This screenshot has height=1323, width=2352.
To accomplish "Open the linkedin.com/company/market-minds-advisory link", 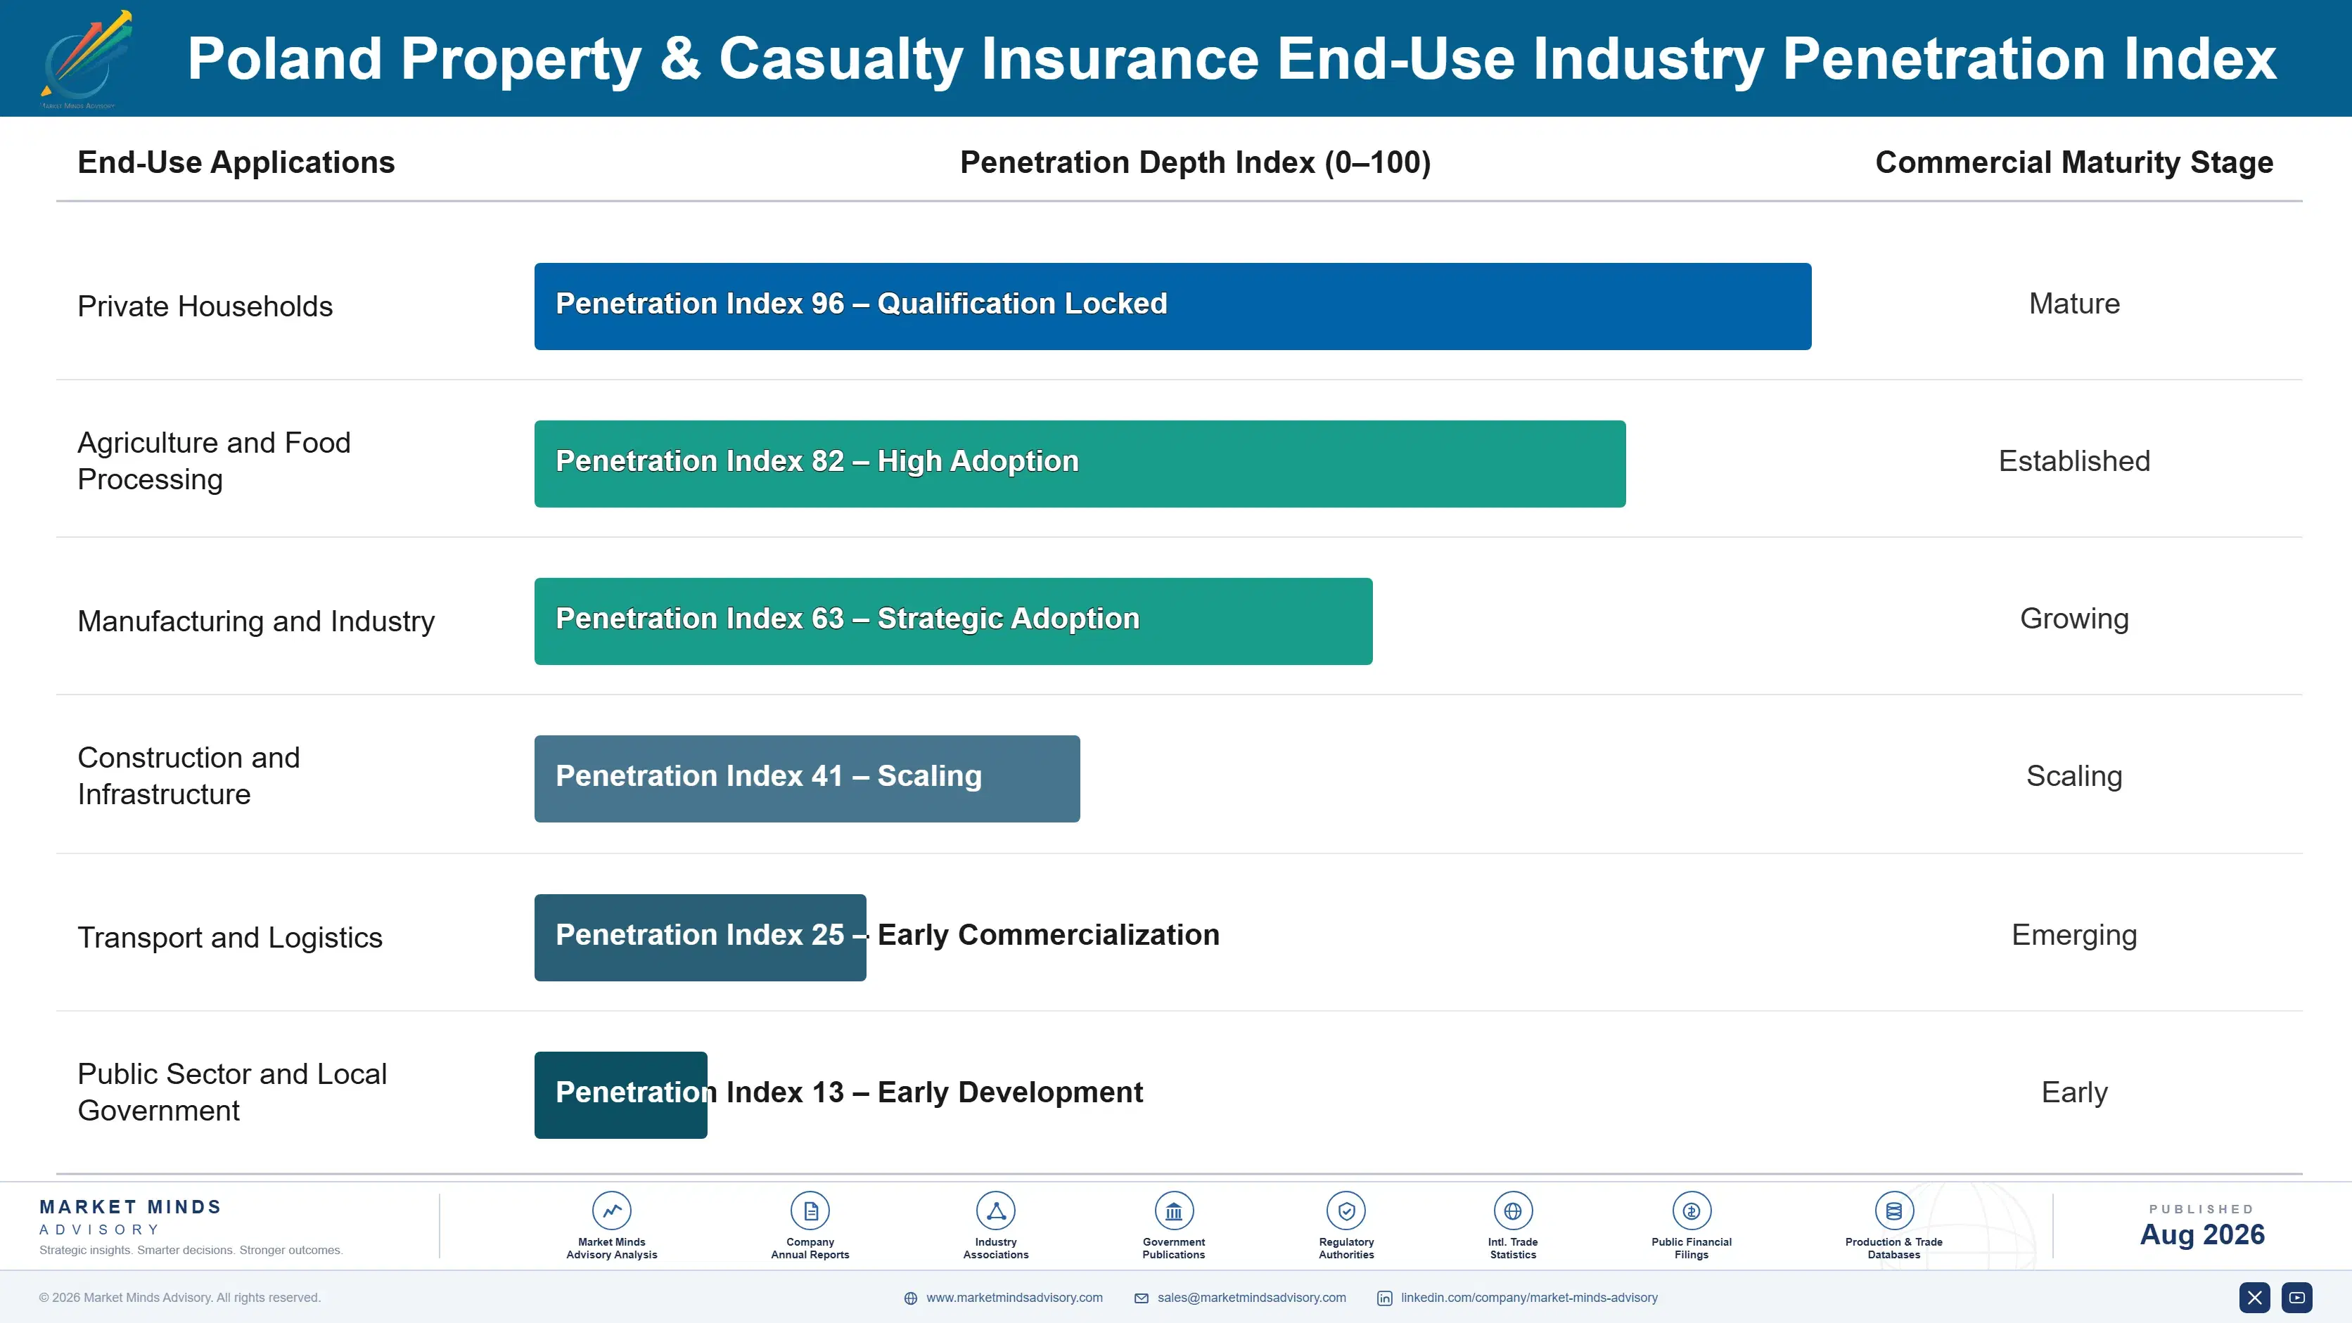I will [x=1529, y=1298].
